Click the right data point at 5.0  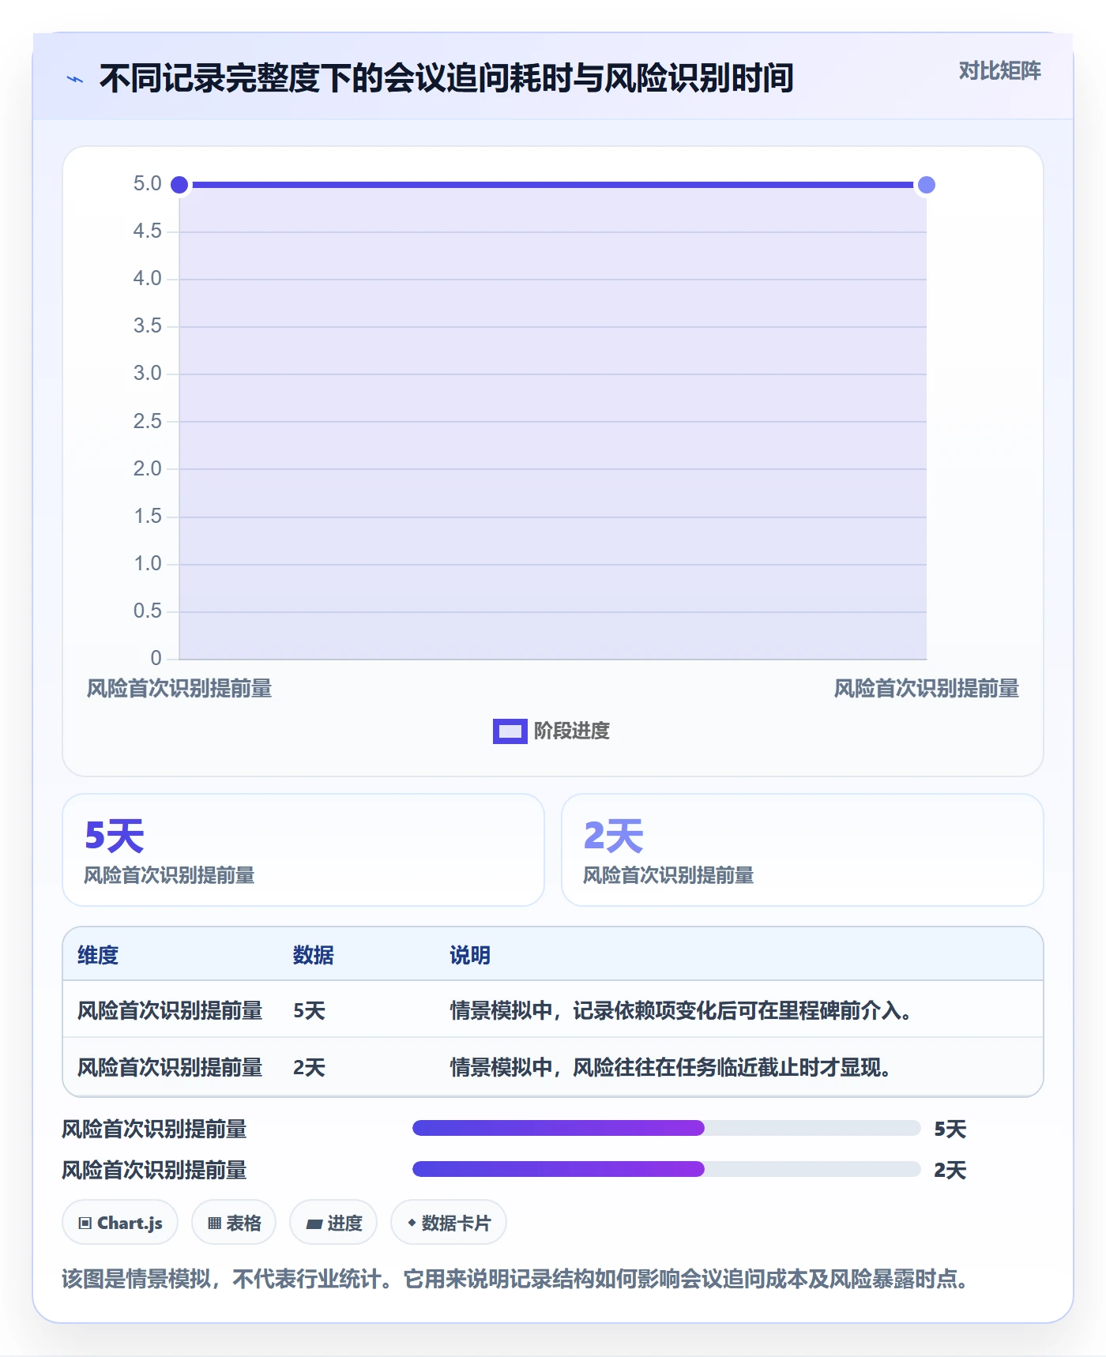pyautogui.click(x=926, y=185)
